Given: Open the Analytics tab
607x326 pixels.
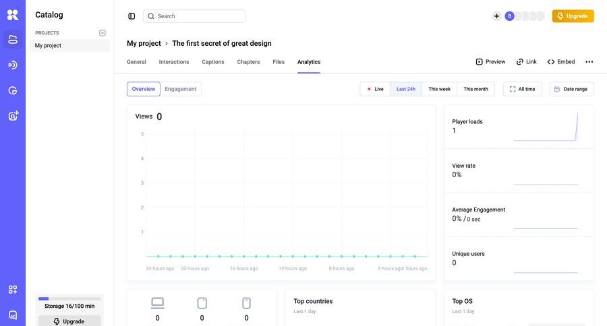Looking at the screenshot, I should point(309,62).
